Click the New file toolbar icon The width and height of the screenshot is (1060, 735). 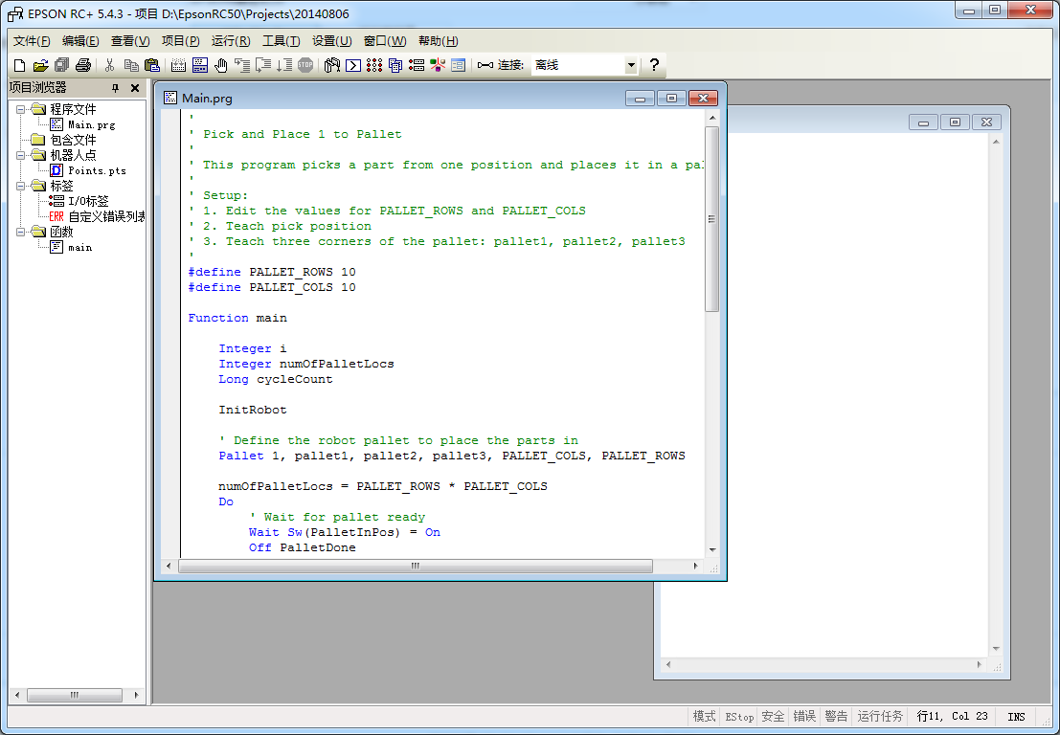click(x=19, y=65)
